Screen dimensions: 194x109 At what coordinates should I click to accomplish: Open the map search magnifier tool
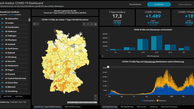(x=84, y=24)
